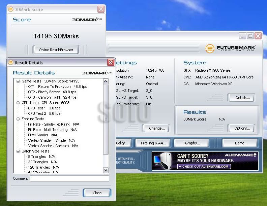
Task: Open Filtering & AA settings
Action: pos(153,143)
